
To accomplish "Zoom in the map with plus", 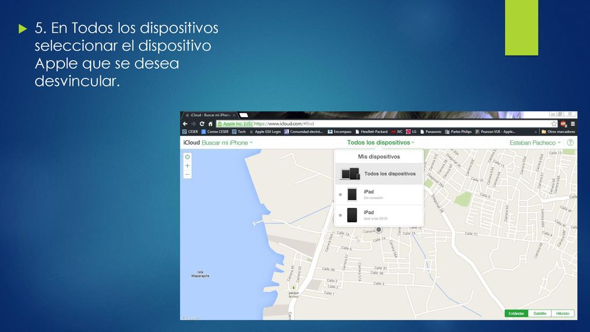I will pos(187,165).
